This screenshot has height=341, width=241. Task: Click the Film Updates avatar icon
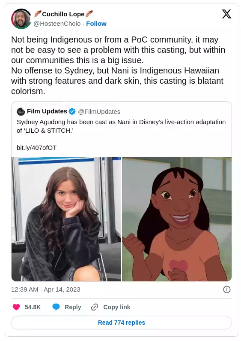click(x=21, y=112)
